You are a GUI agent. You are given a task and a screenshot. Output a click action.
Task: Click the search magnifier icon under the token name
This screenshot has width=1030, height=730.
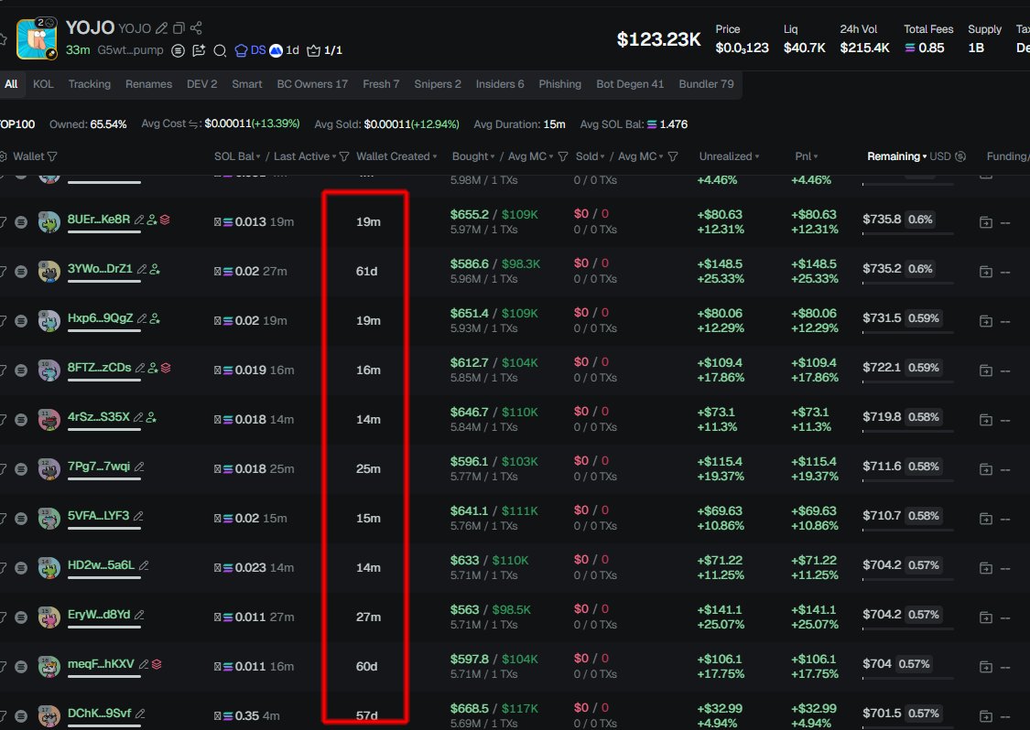click(x=220, y=50)
